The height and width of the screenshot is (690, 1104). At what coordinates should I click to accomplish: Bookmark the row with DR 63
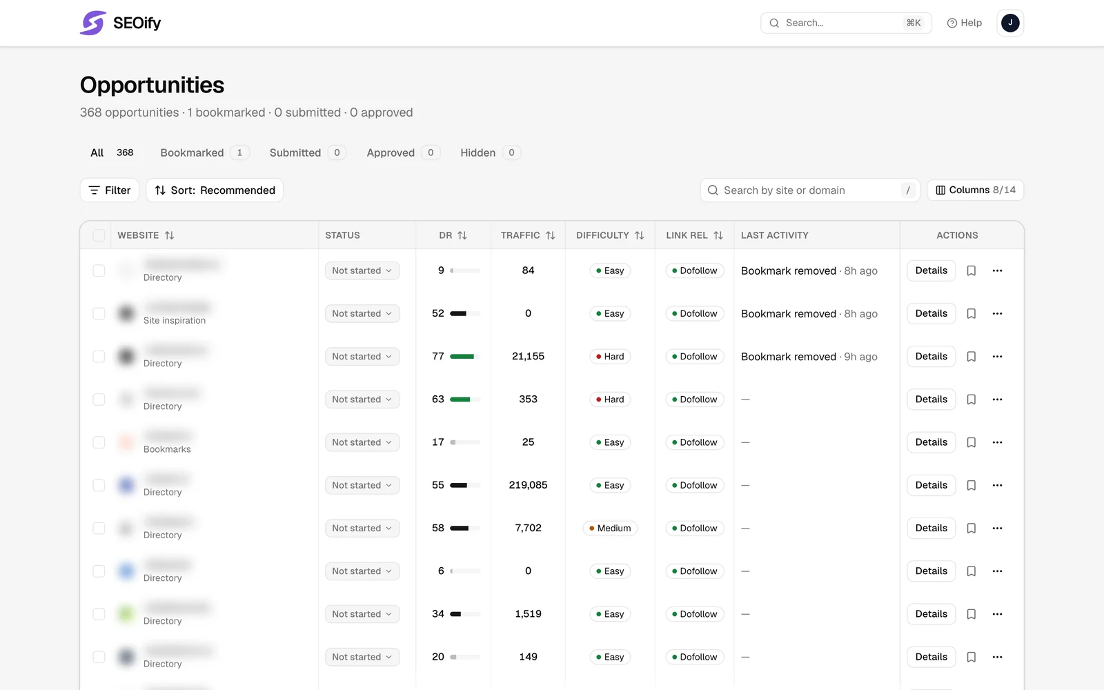972,400
